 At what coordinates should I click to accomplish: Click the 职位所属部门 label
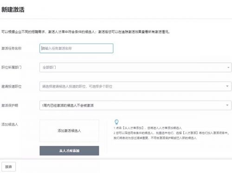click(x=12, y=67)
